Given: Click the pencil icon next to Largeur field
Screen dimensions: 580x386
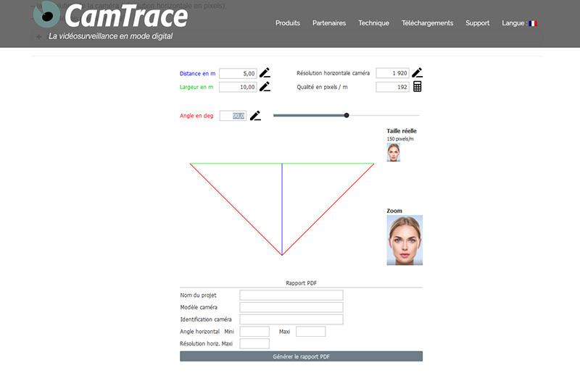Looking at the screenshot, I should (265, 86).
